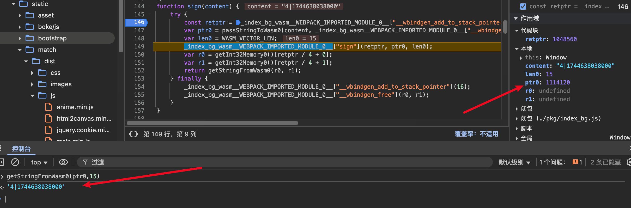This screenshot has width=631, height=208.
Task: Switch to the 控制台 console tab
Action: click(x=21, y=149)
